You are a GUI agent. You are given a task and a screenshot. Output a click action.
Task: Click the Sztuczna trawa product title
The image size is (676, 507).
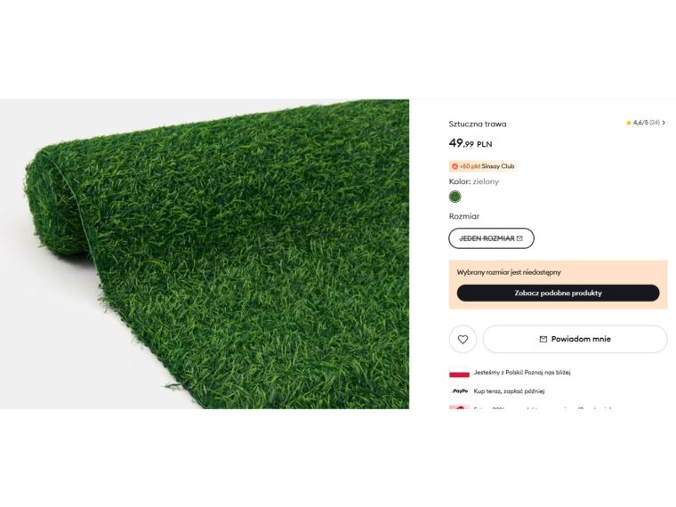478,125
